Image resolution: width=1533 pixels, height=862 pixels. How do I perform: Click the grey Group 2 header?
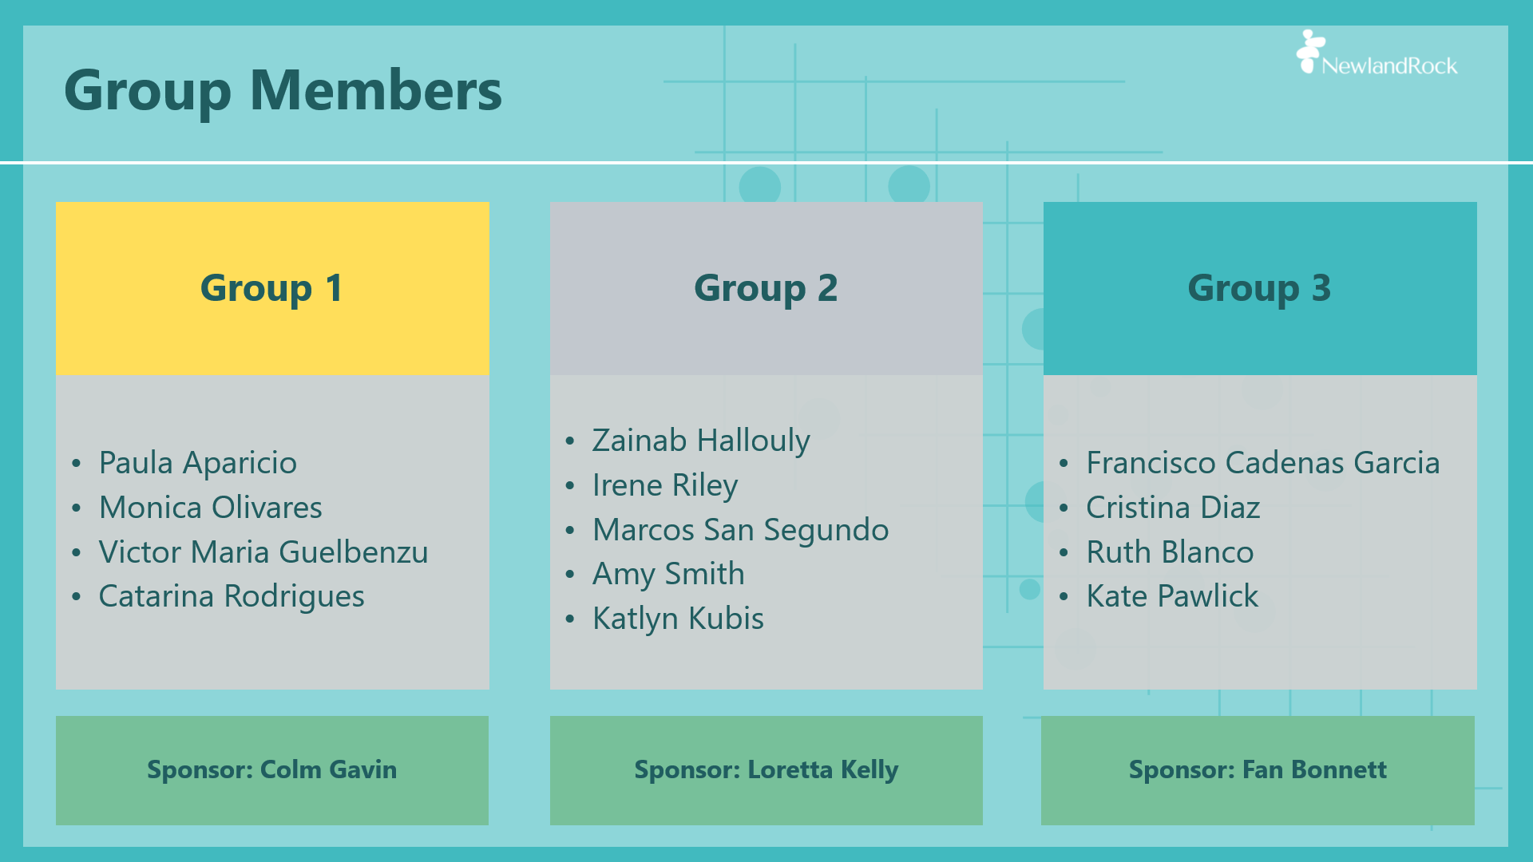point(766,288)
